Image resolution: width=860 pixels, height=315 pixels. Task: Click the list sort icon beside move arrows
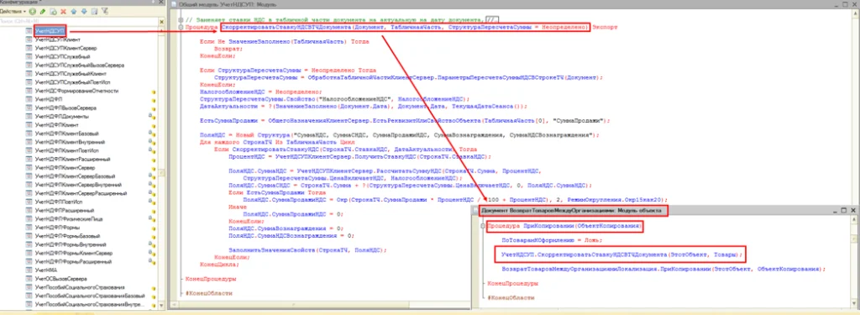94,12
